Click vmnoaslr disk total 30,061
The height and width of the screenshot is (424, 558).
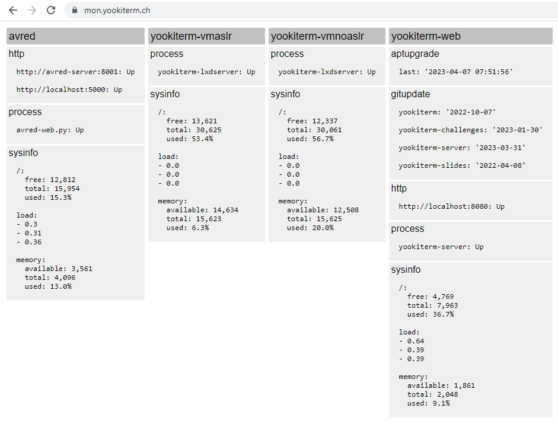[x=314, y=130]
